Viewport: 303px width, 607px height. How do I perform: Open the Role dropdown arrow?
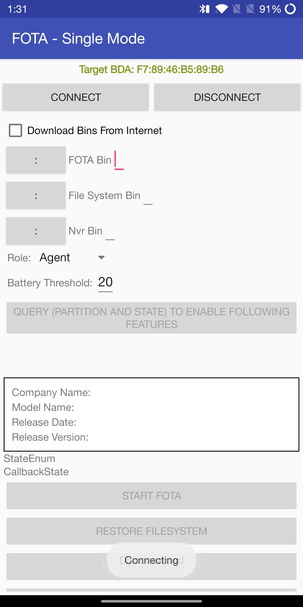click(x=101, y=257)
